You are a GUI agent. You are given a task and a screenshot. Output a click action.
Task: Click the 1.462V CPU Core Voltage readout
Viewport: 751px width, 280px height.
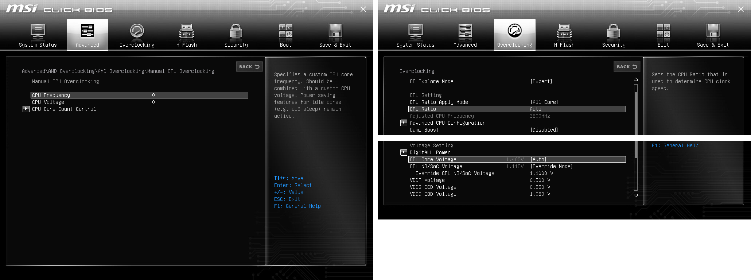click(515, 159)
